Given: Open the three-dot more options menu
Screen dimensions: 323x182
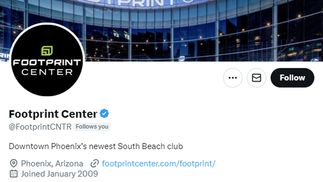Looking at the screenshot, I should pos(233,78).
